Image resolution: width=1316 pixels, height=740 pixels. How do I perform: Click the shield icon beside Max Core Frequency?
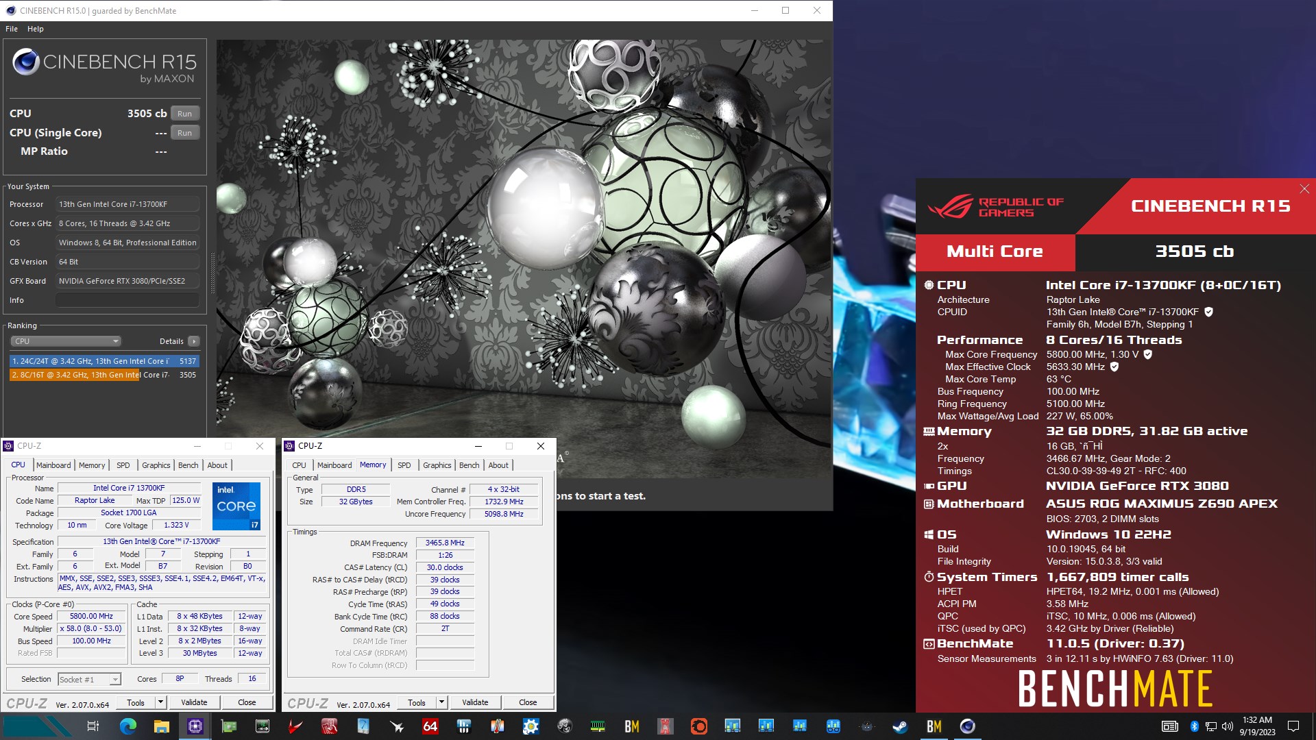[x=1148, y=354]
